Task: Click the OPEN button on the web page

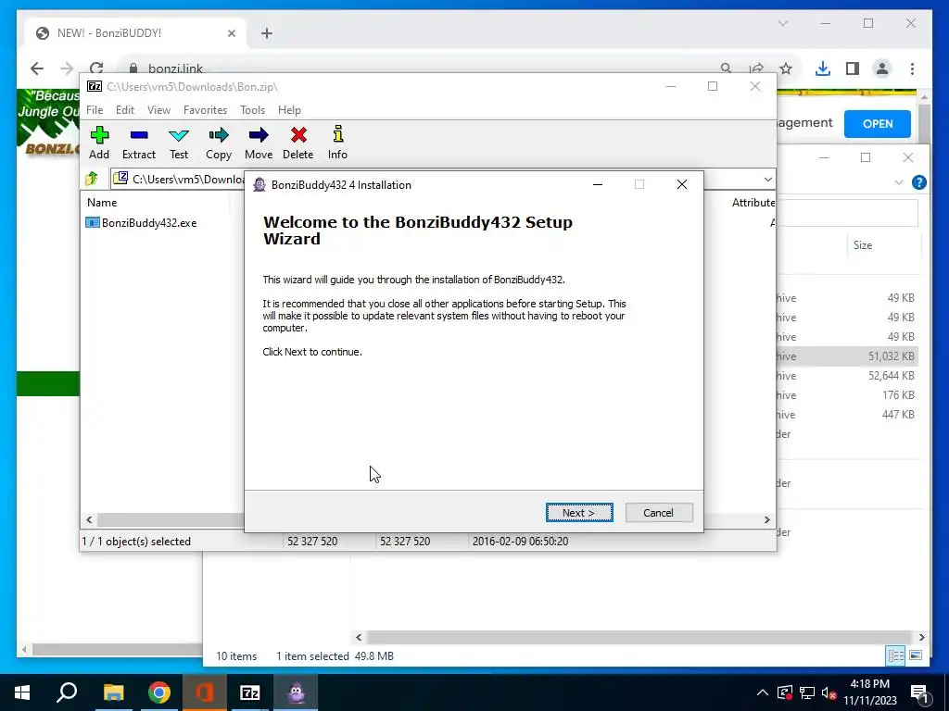Action: (x=878, y=123)
